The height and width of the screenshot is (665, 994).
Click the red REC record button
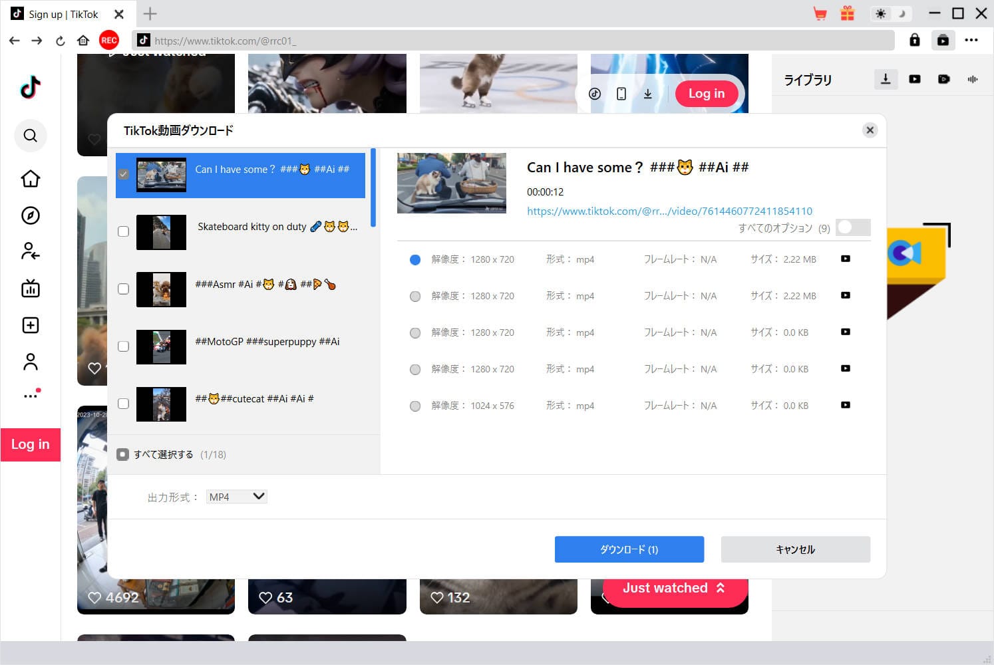coord(109,41)
